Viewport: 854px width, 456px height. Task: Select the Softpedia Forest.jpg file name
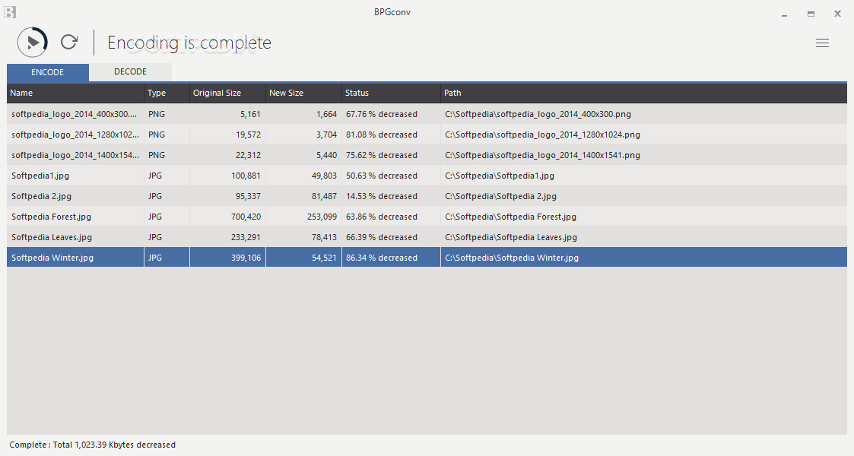(x=51, y=217)
